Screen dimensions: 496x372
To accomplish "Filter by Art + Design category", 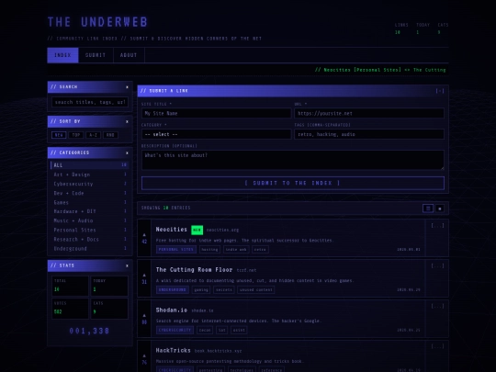I will tap(90, 175).
